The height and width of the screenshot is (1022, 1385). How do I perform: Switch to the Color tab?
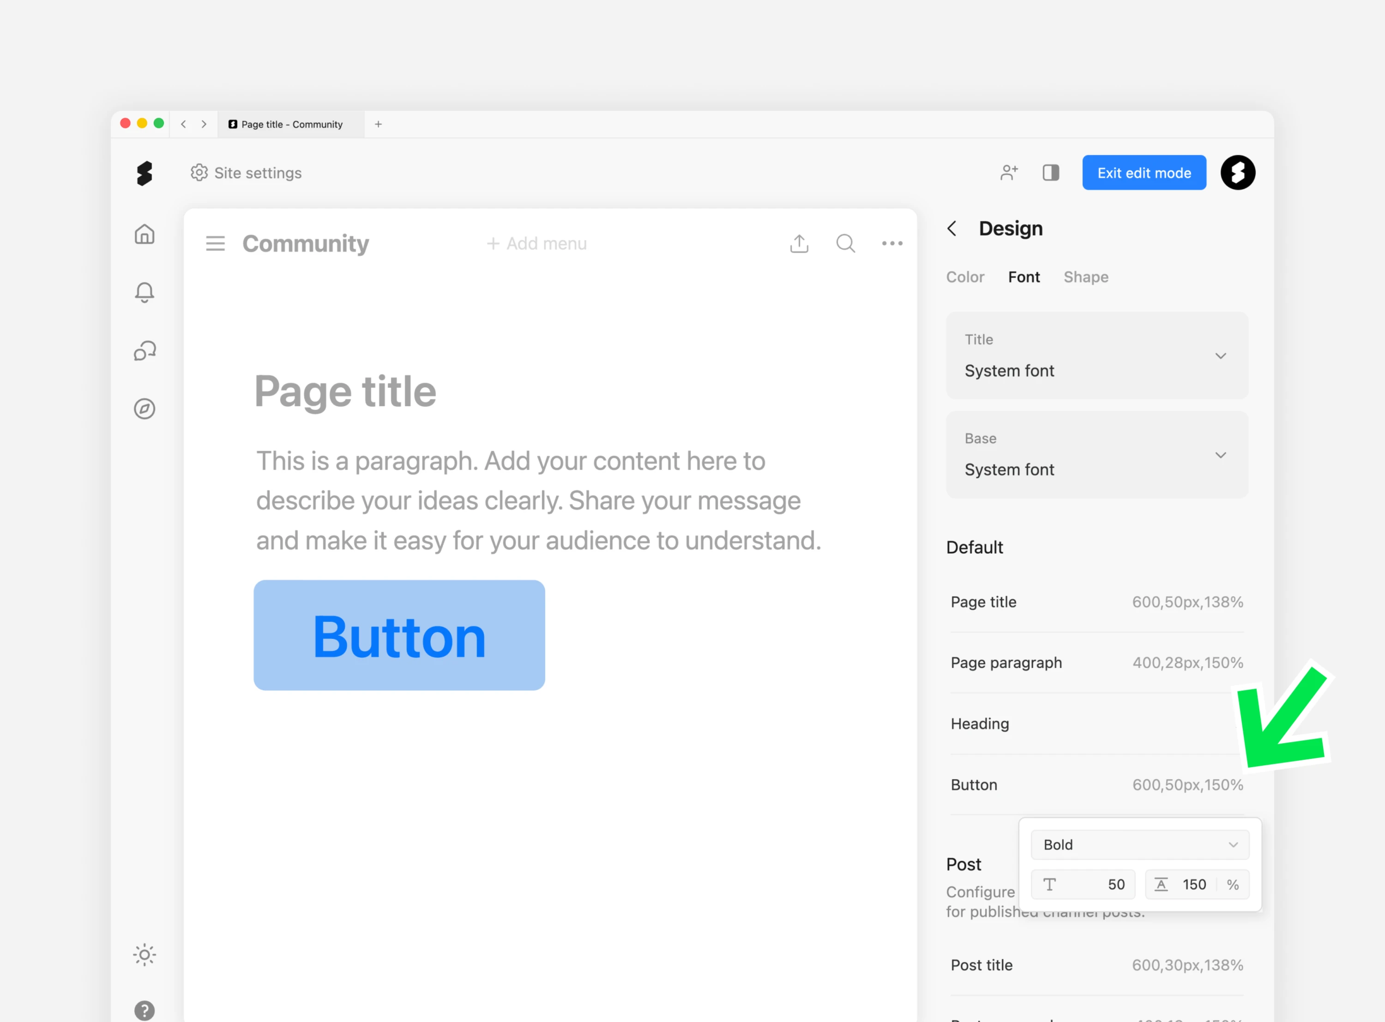tap(964, 277)
